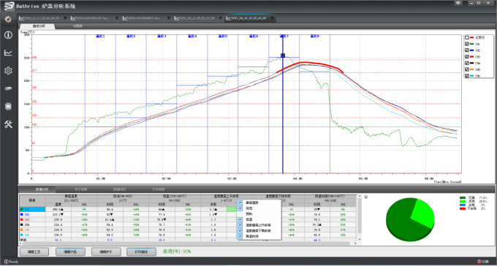Open the settings cog sidebar icon
Viewport: 497px width, 266px height.
pyautogui.click(x=8, y=70)
